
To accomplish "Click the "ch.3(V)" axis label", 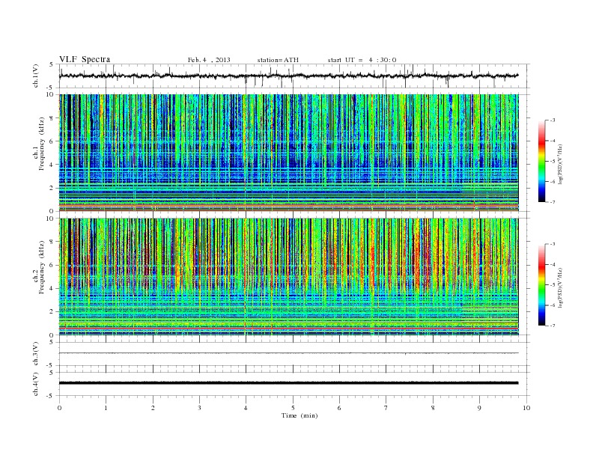I will (x=35, y=354).
